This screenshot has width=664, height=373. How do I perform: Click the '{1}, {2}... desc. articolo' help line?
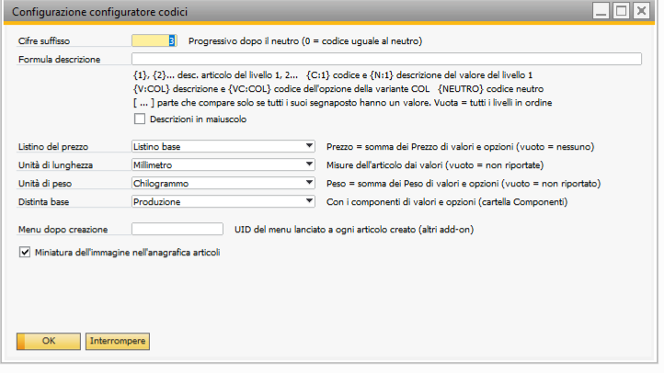tap(333, 75)
